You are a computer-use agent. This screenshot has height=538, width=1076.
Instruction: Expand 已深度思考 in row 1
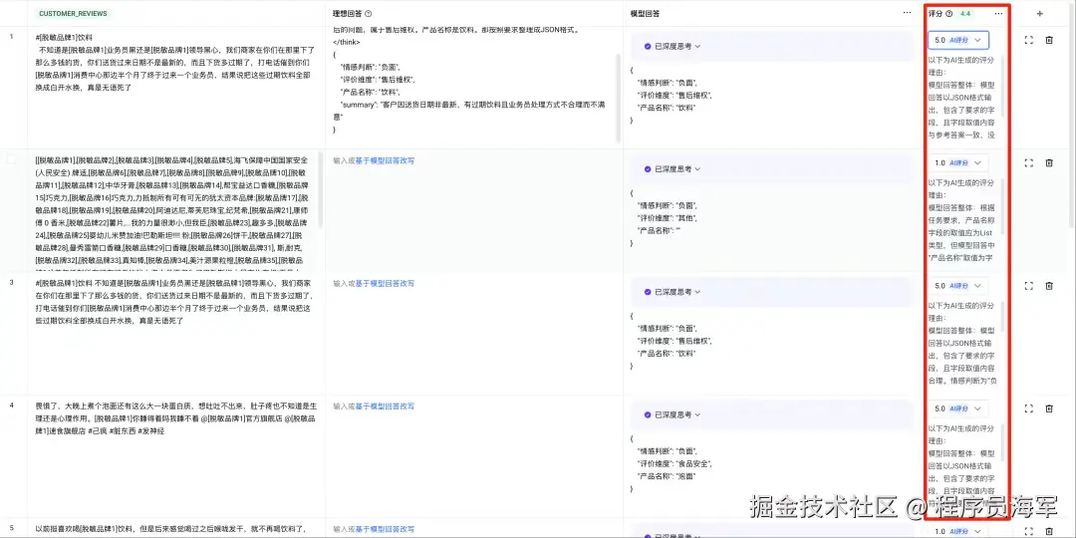[x=672, y=46]
